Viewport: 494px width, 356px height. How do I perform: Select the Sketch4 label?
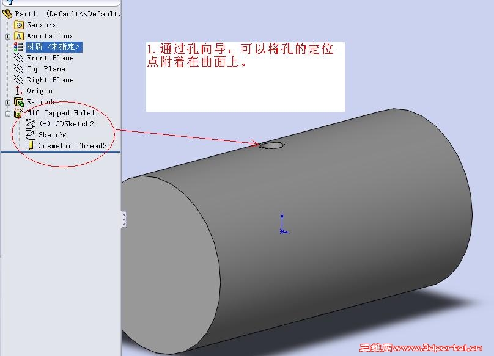(53, 135)
